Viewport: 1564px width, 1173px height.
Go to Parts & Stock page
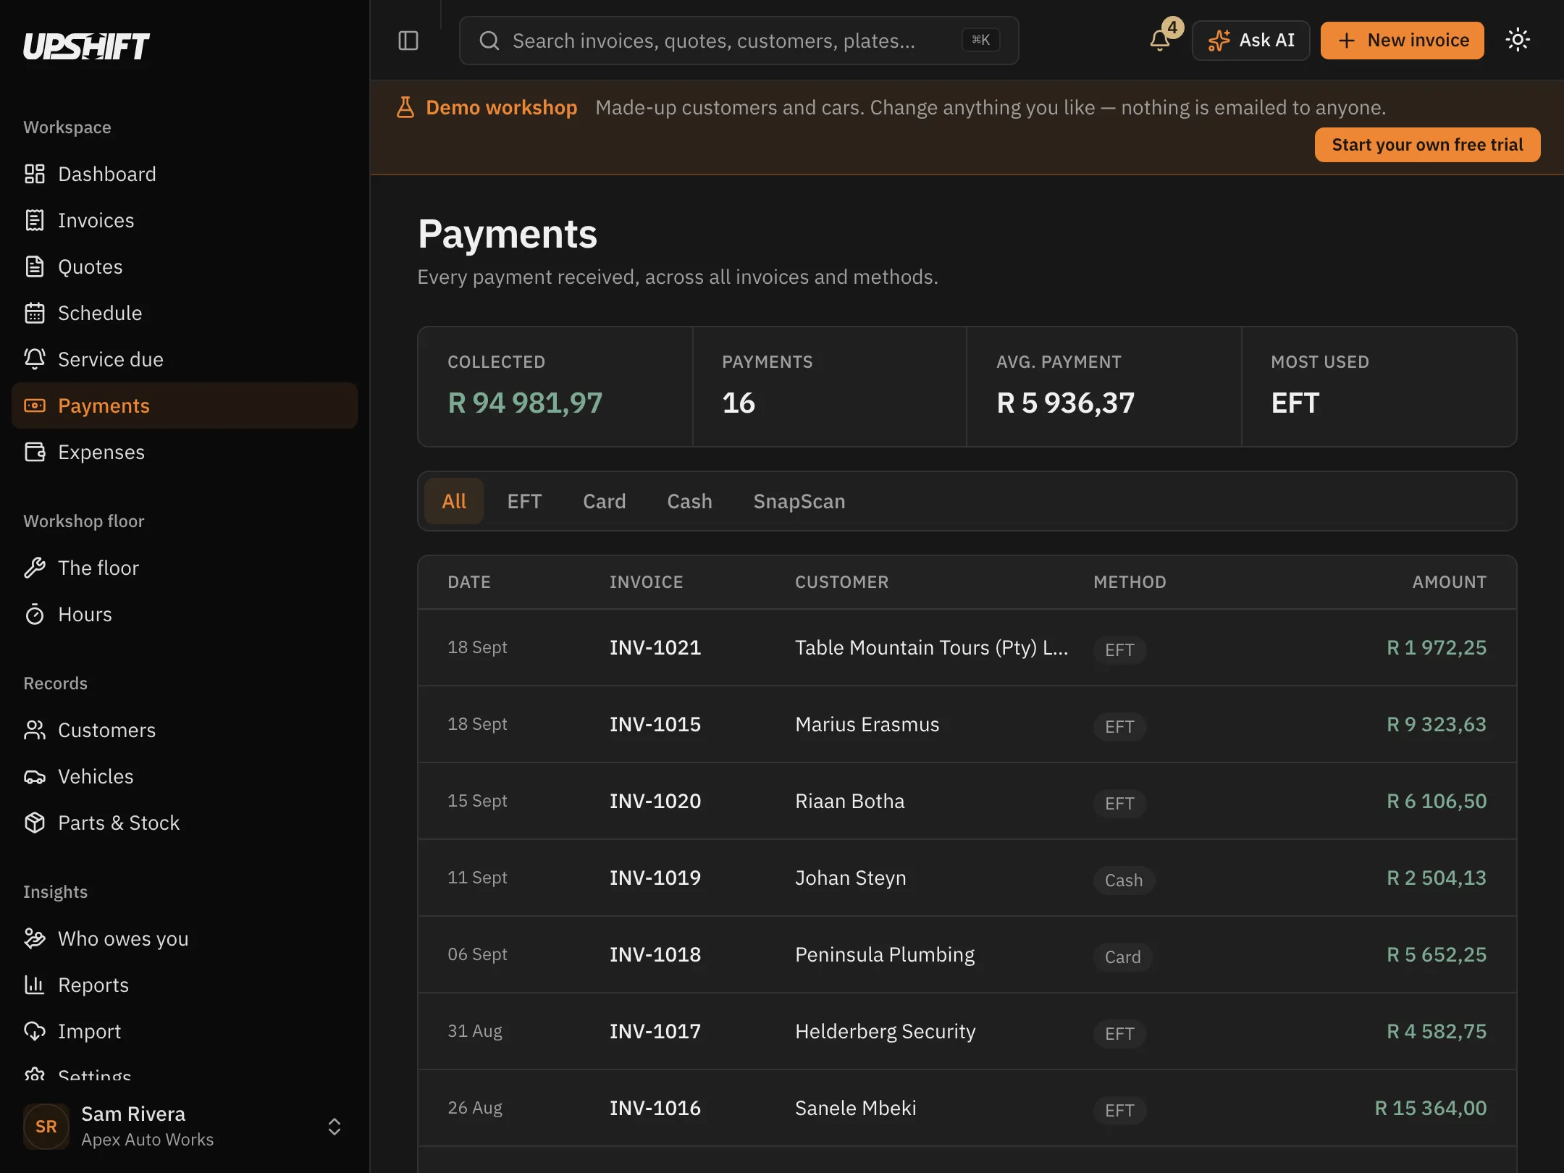[x=185, y=823]
